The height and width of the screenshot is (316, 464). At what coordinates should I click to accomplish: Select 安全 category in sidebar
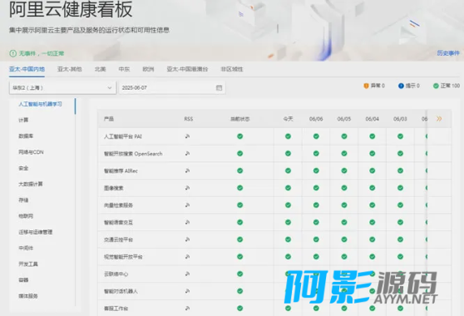23,168
